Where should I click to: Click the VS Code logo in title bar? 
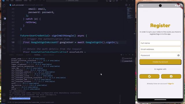(x=3, y=1)
